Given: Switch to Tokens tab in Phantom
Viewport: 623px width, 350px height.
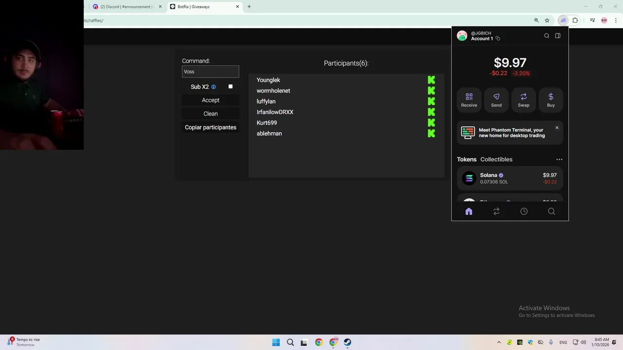Looking at the screenshot, I should (x=466, y=159).
